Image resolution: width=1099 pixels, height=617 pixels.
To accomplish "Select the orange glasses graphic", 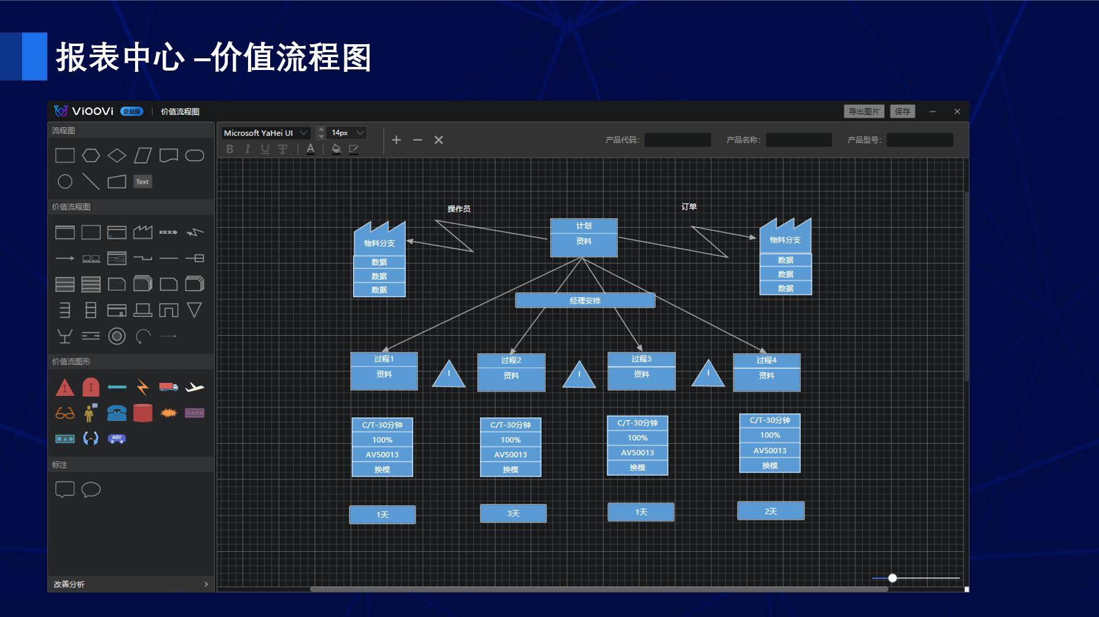I will click(64, 413).
